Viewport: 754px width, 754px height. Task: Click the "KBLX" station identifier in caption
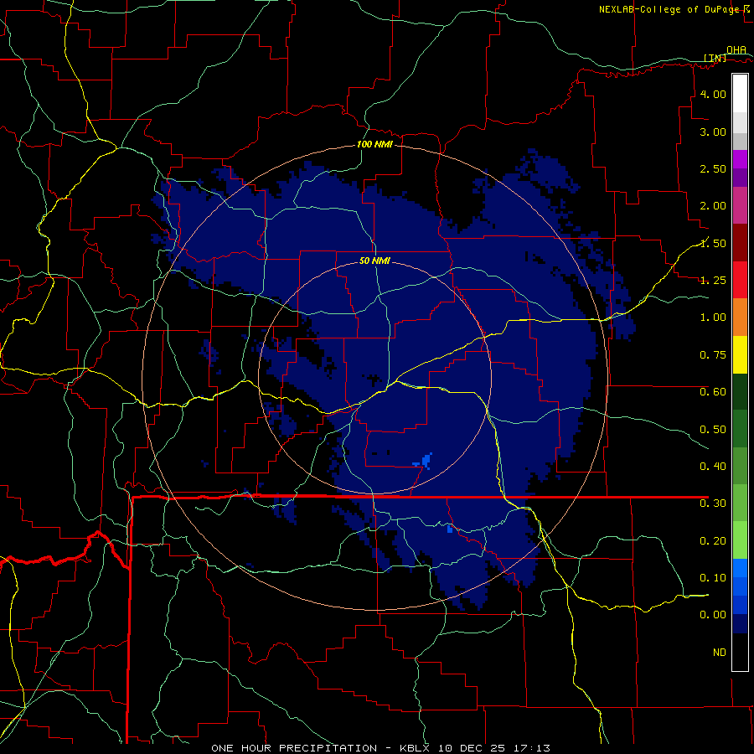point(416,748)
